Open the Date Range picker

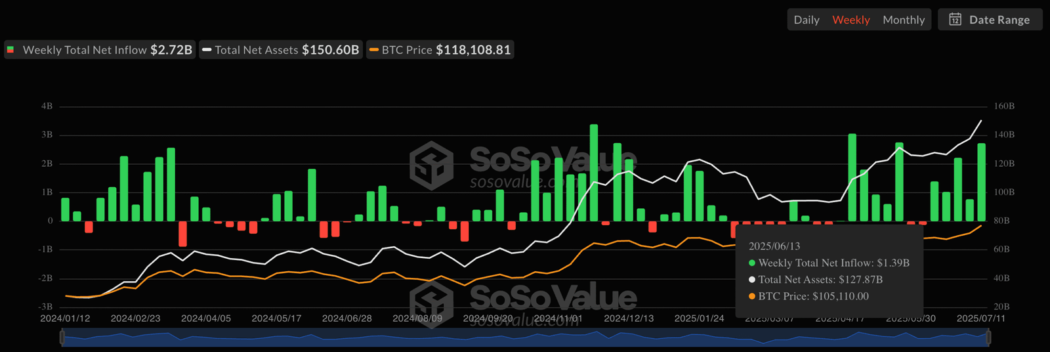[x=990, y=20]
